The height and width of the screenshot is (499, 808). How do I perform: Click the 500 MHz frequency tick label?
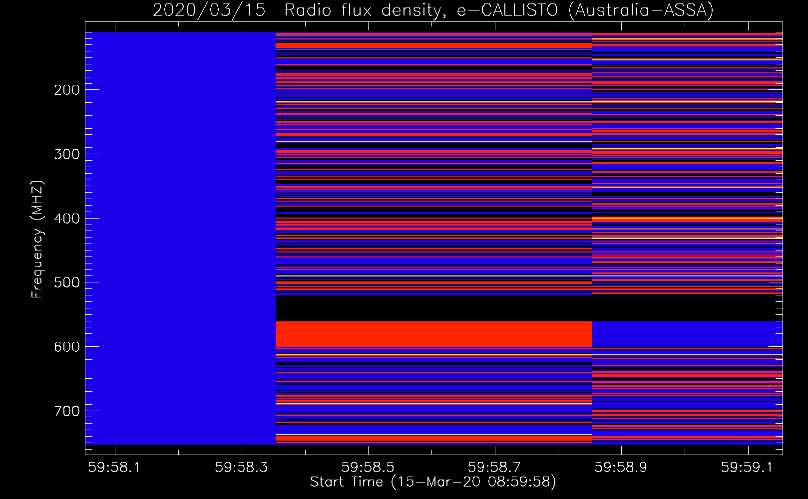67,282
